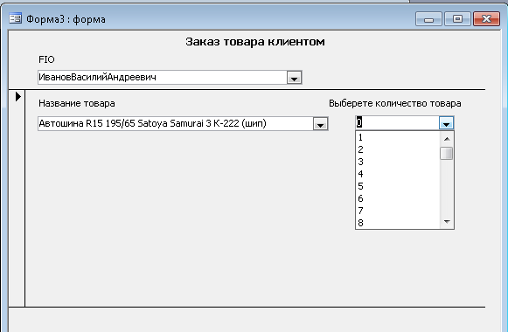Select quantity 3 from the list
Viewport: 508px width, 332px height.
398,162
